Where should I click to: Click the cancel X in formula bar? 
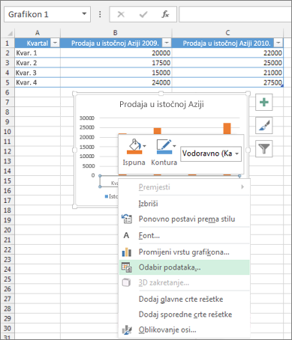(121, 14)
